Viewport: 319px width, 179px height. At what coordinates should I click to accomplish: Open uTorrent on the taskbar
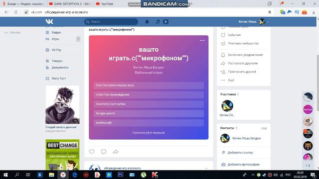[144, 175]
